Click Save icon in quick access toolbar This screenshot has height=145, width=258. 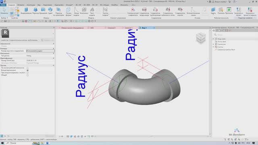[x=5, y=21]
